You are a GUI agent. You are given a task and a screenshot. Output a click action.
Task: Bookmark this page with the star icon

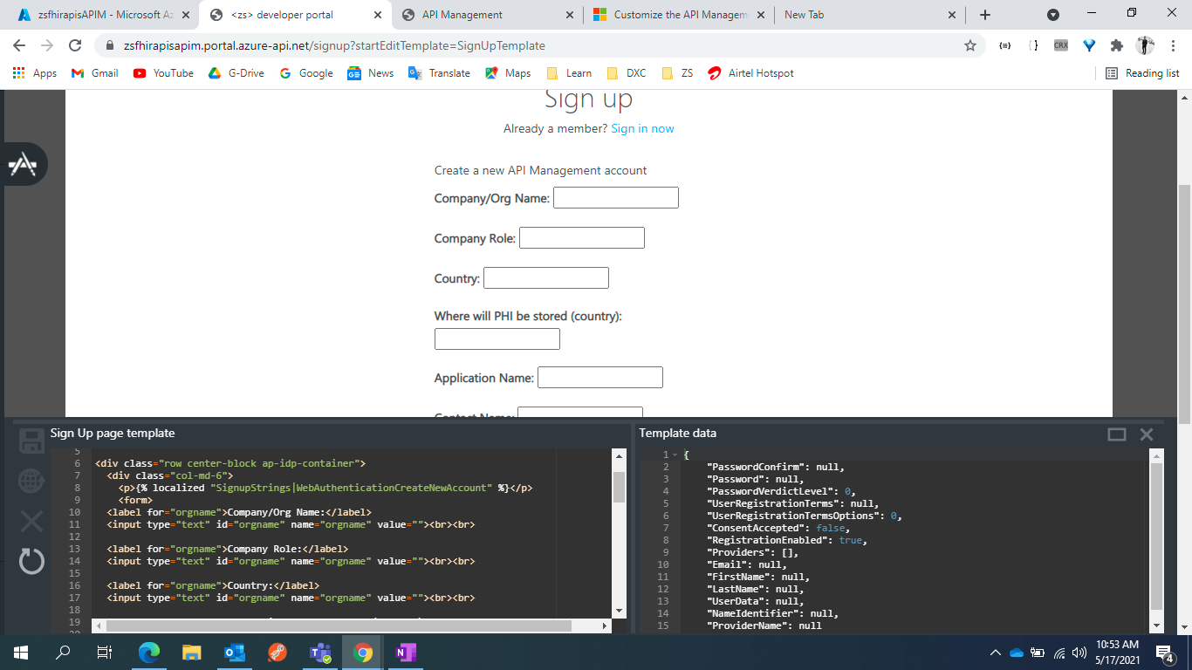tap(969, 45)
